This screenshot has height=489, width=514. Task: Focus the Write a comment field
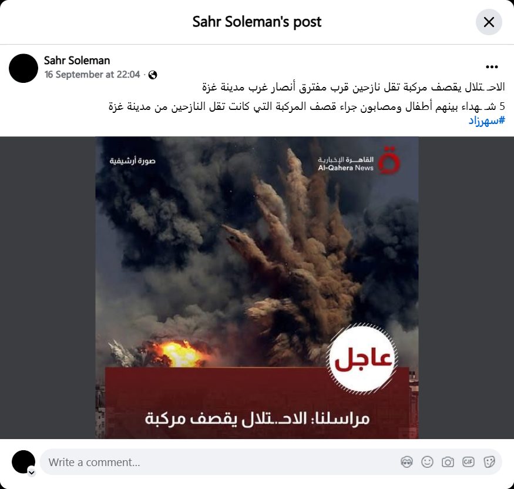point(220,462)
